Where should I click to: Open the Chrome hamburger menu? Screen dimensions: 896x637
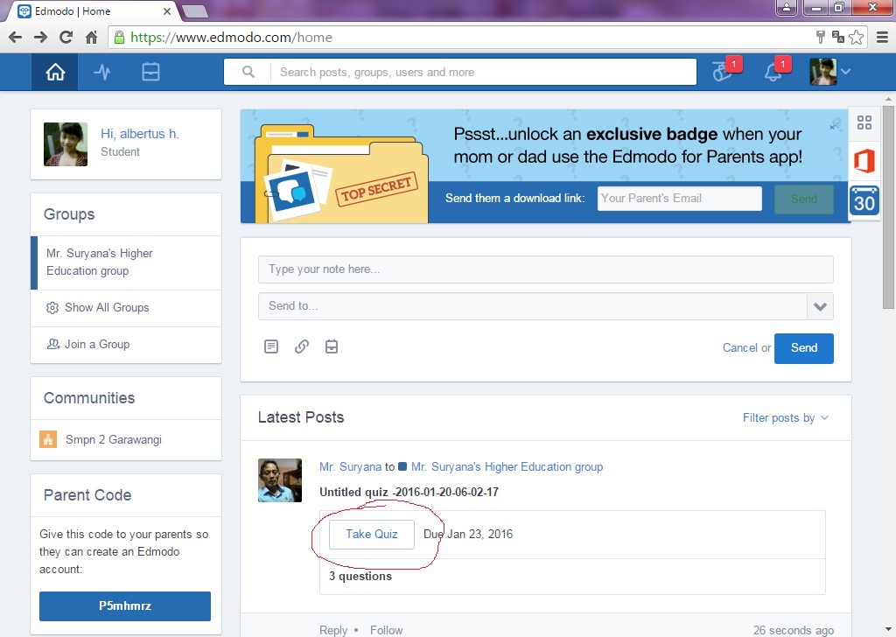882,37
